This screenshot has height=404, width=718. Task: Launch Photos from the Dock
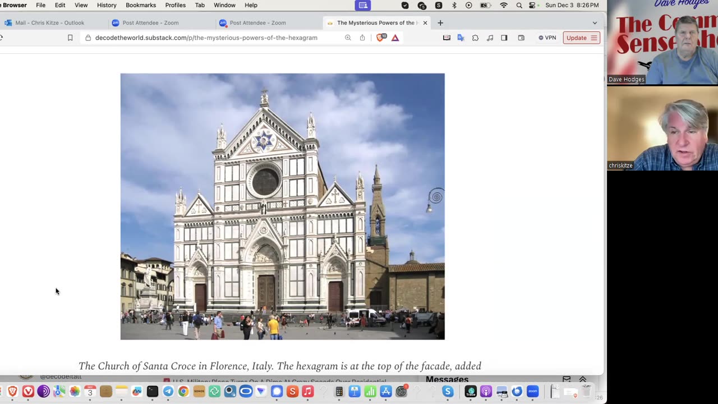[x=75, y=392]
